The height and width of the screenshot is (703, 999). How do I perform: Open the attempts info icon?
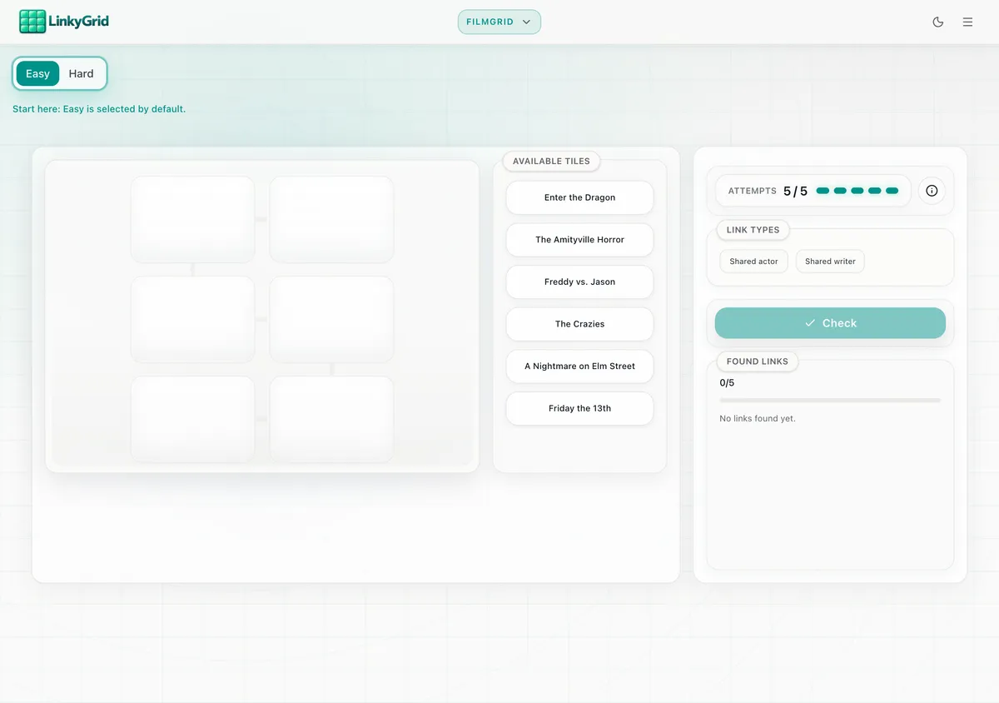click(x=932, y=191)
